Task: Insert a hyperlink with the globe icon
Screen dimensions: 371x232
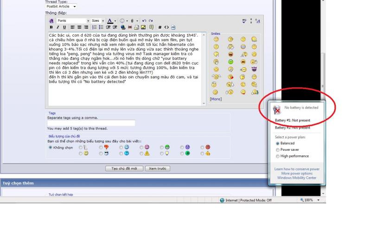Action: [x=123, y=27]
